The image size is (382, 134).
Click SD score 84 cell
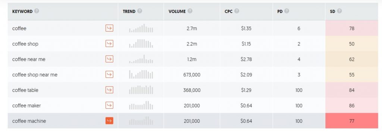click(x=351, y=90)
